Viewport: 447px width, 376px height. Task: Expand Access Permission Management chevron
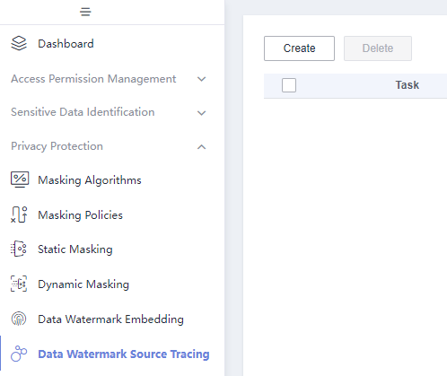coord(202,79)
